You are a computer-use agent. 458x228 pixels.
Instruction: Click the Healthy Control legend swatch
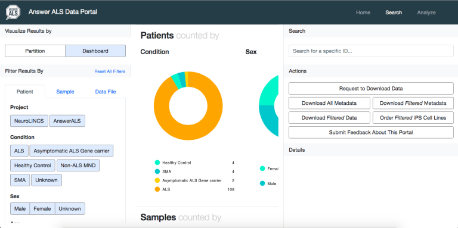[x=157, y=163]
